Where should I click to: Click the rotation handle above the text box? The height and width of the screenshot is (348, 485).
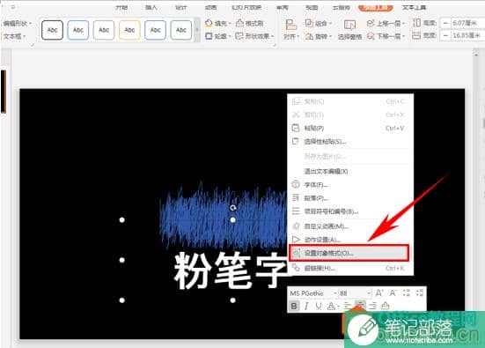[233, 208]
